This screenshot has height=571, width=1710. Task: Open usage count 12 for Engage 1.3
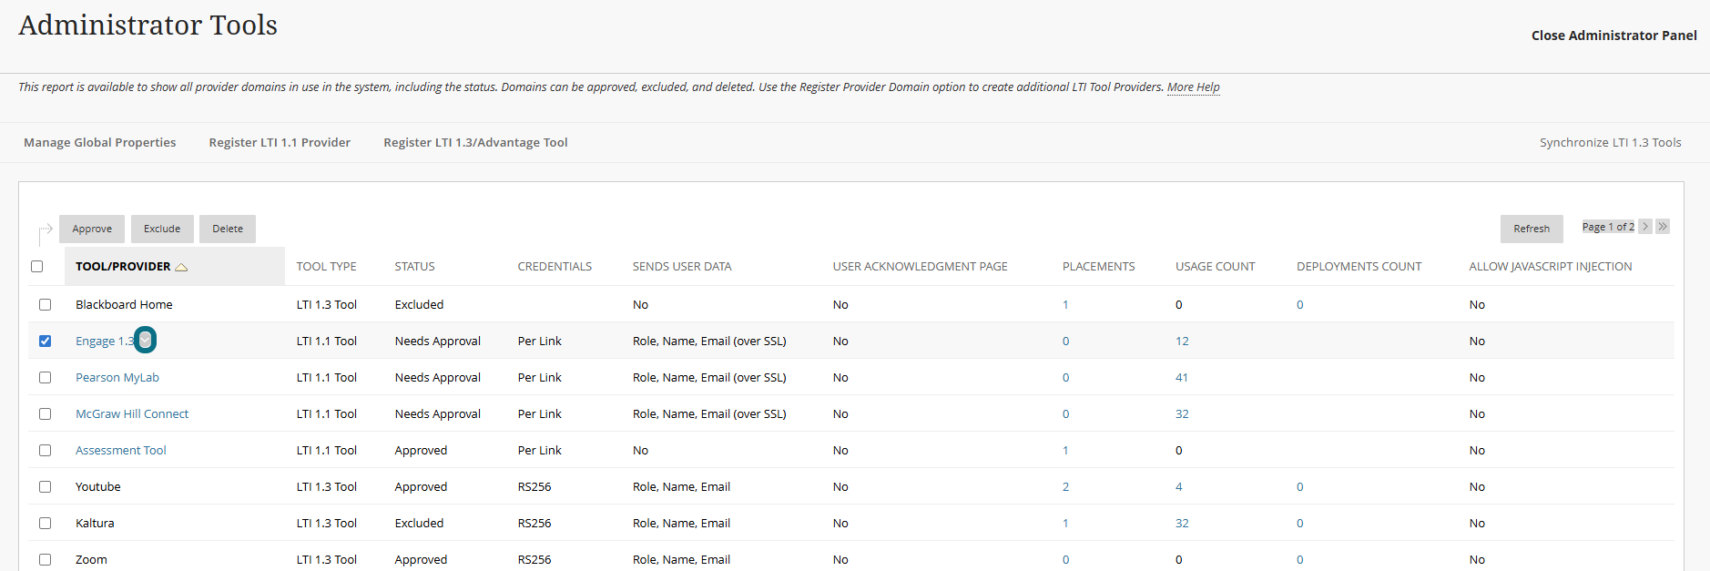point(1182,341)
